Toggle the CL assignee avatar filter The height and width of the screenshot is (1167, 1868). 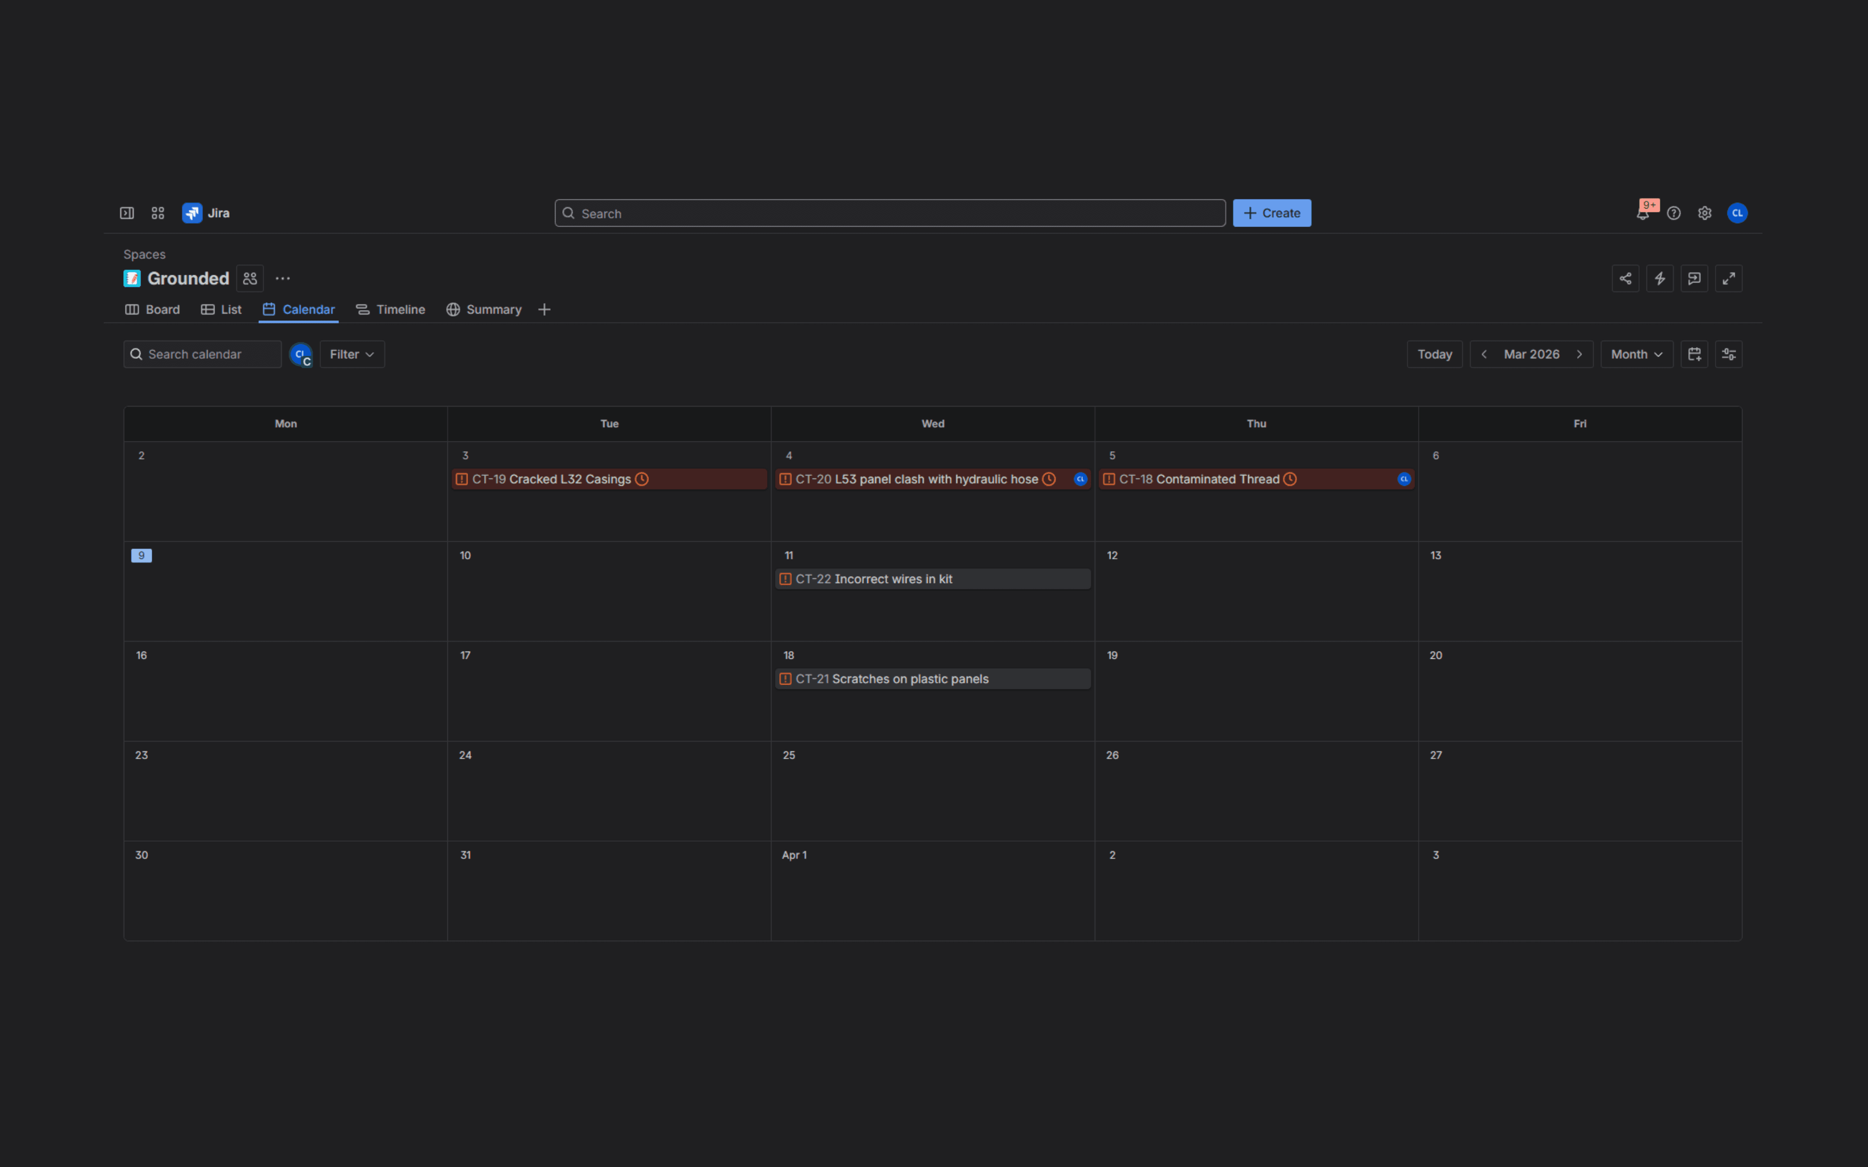click(x=300, y=354)
